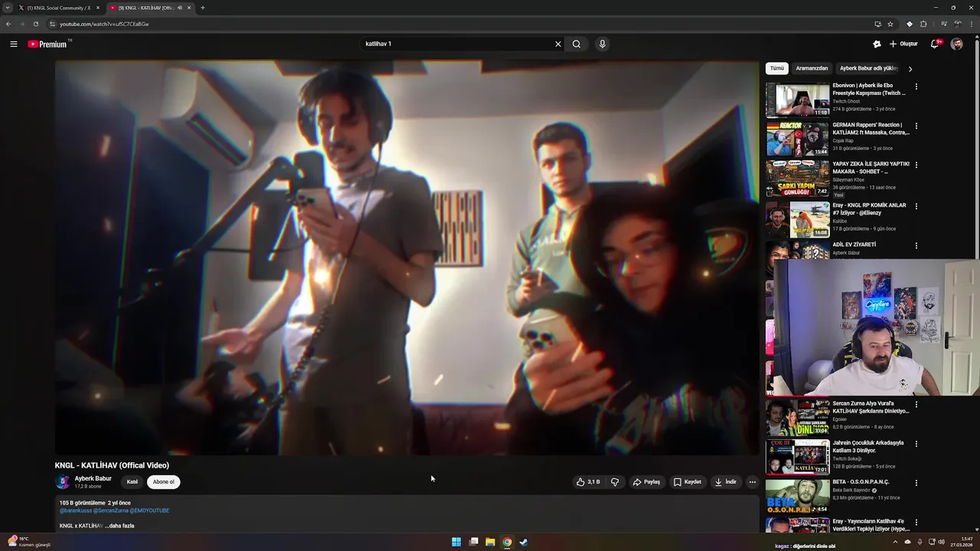The width and height of the screenshot is (980, 551).
Task: Open the Ebonivon Ayberk ile Ebo Freestyle thumbnail
Action: 798,99
